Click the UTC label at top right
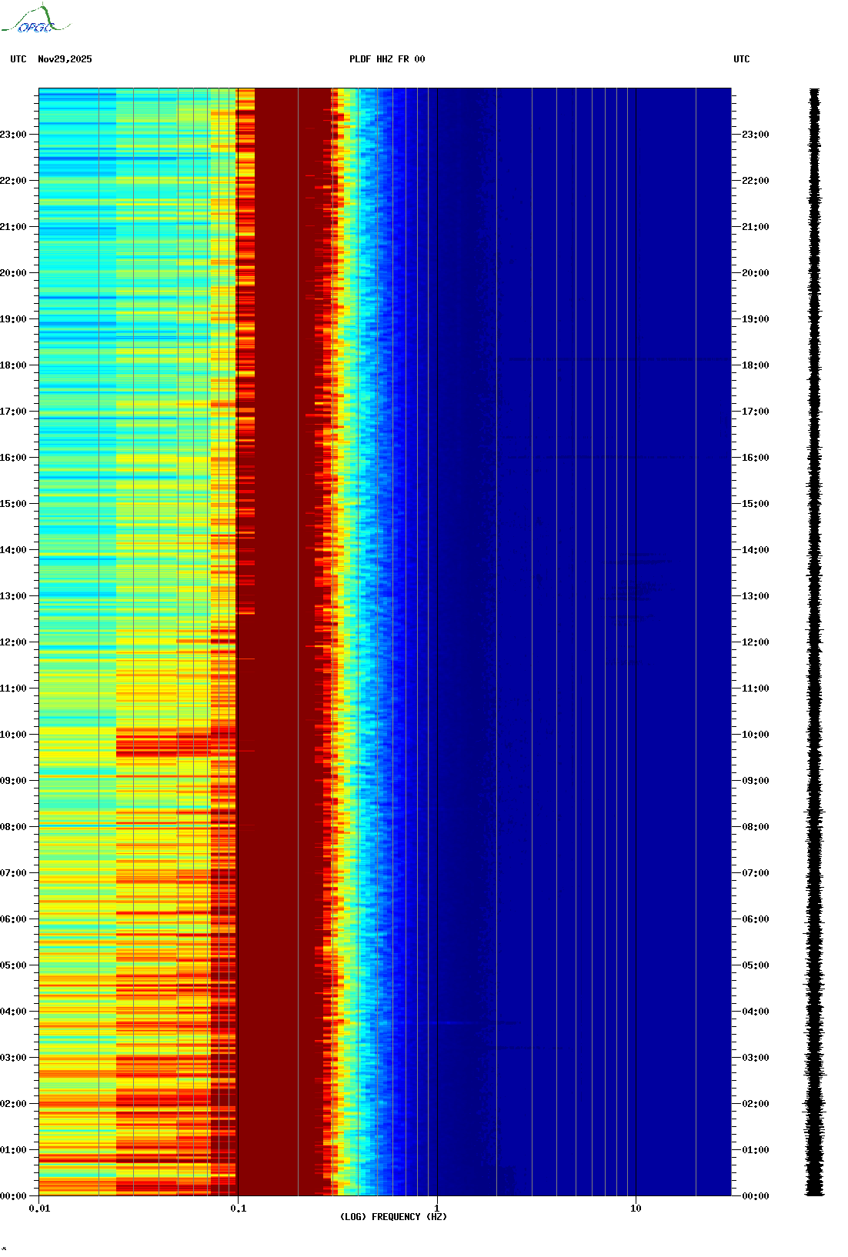 [x=741, y=59]
